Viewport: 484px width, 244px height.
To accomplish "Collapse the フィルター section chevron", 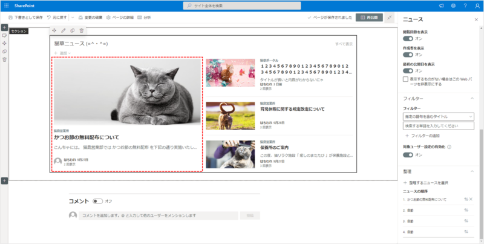I will 471,98.
